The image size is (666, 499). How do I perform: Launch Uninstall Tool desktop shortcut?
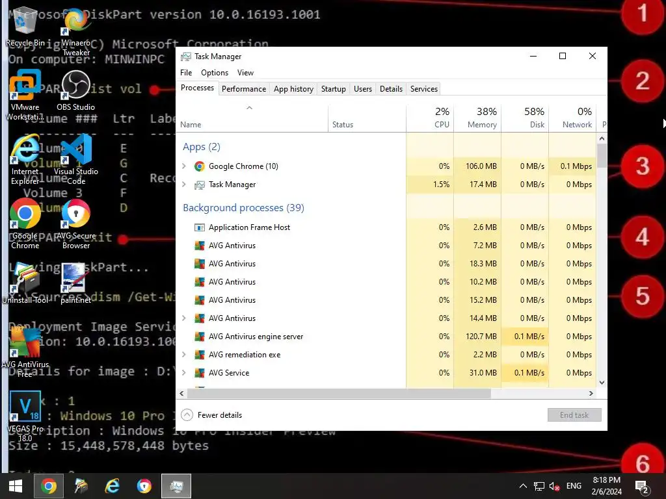25,283
